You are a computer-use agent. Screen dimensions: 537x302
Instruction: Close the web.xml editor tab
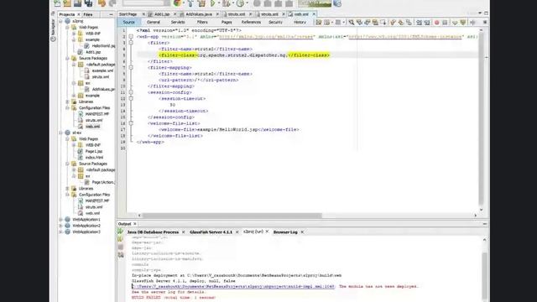[x=314, y=14]
